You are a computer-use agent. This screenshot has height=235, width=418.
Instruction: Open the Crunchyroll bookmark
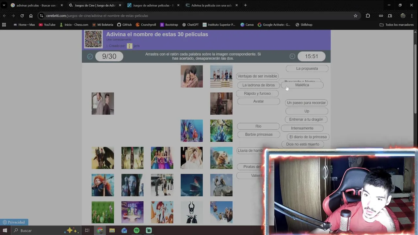[146, 24]
